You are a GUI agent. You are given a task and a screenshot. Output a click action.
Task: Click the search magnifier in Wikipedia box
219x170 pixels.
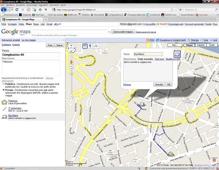216,10
